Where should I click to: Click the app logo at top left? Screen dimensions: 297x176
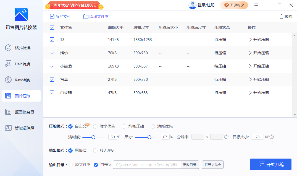tap(21, 15)
